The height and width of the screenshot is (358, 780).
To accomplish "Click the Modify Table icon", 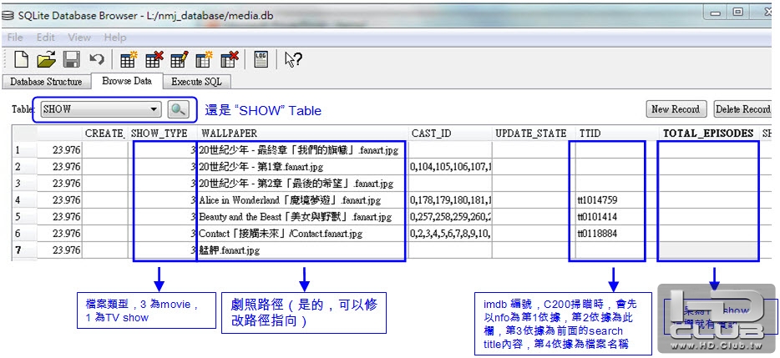I will pos(179,60).
